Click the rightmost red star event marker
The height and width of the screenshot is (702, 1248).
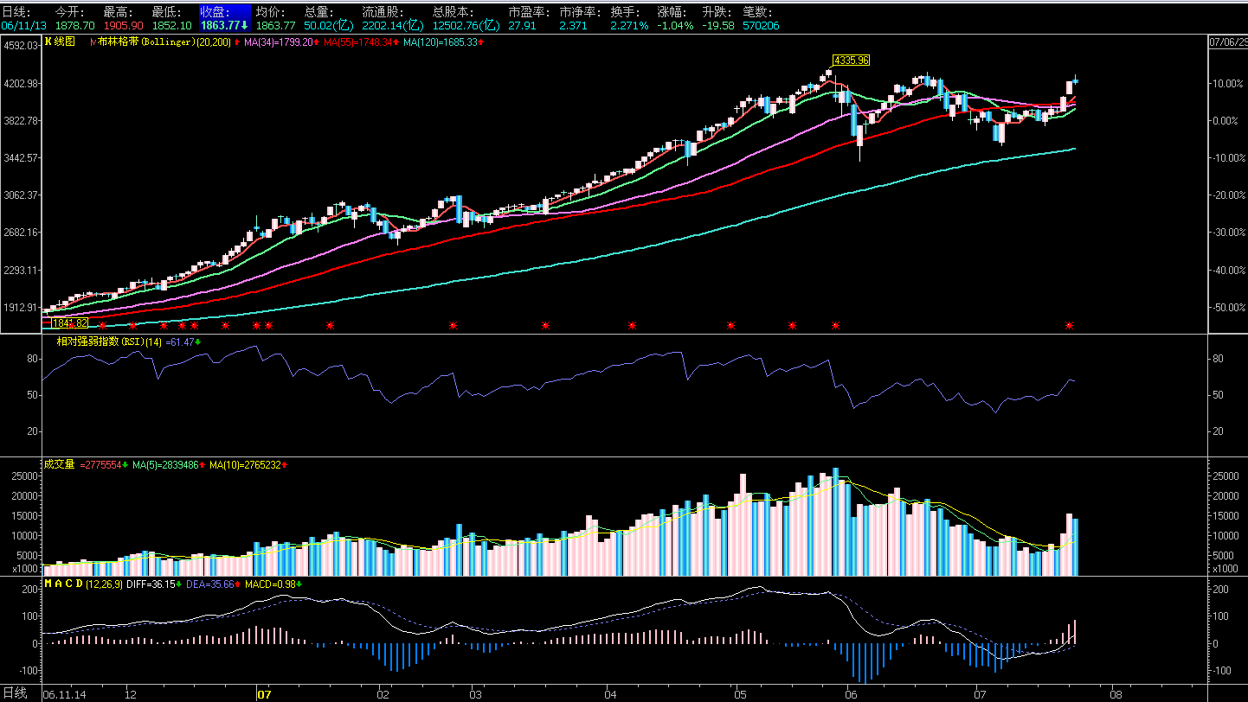point(1069,325)
